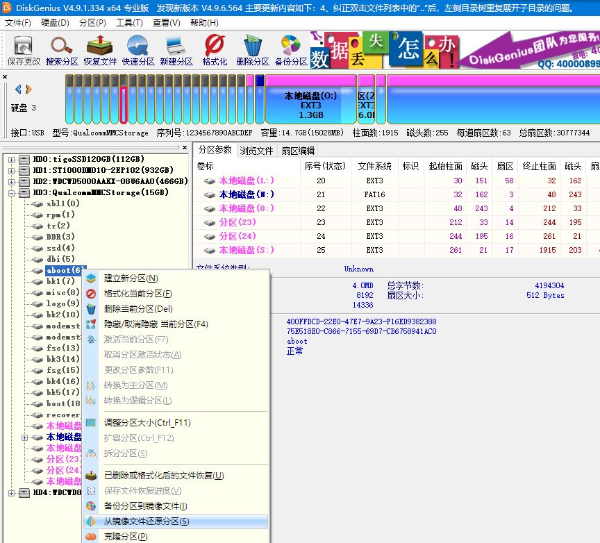Screen dimensions: 600x543
Task: Click the 卷标 column header
Action: [x=247, y=166]
